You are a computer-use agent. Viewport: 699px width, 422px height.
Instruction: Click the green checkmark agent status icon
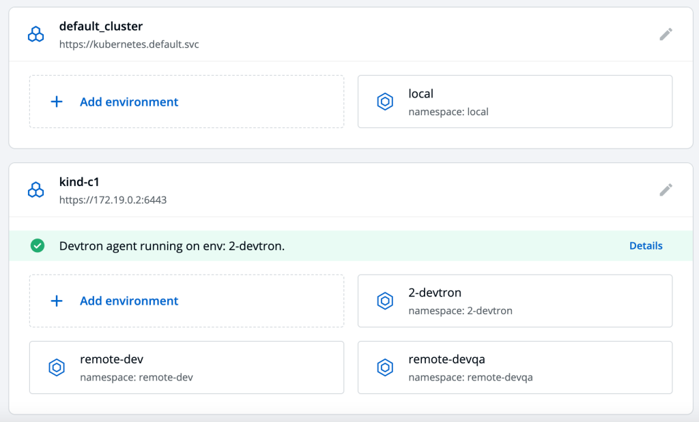[38, 246]
